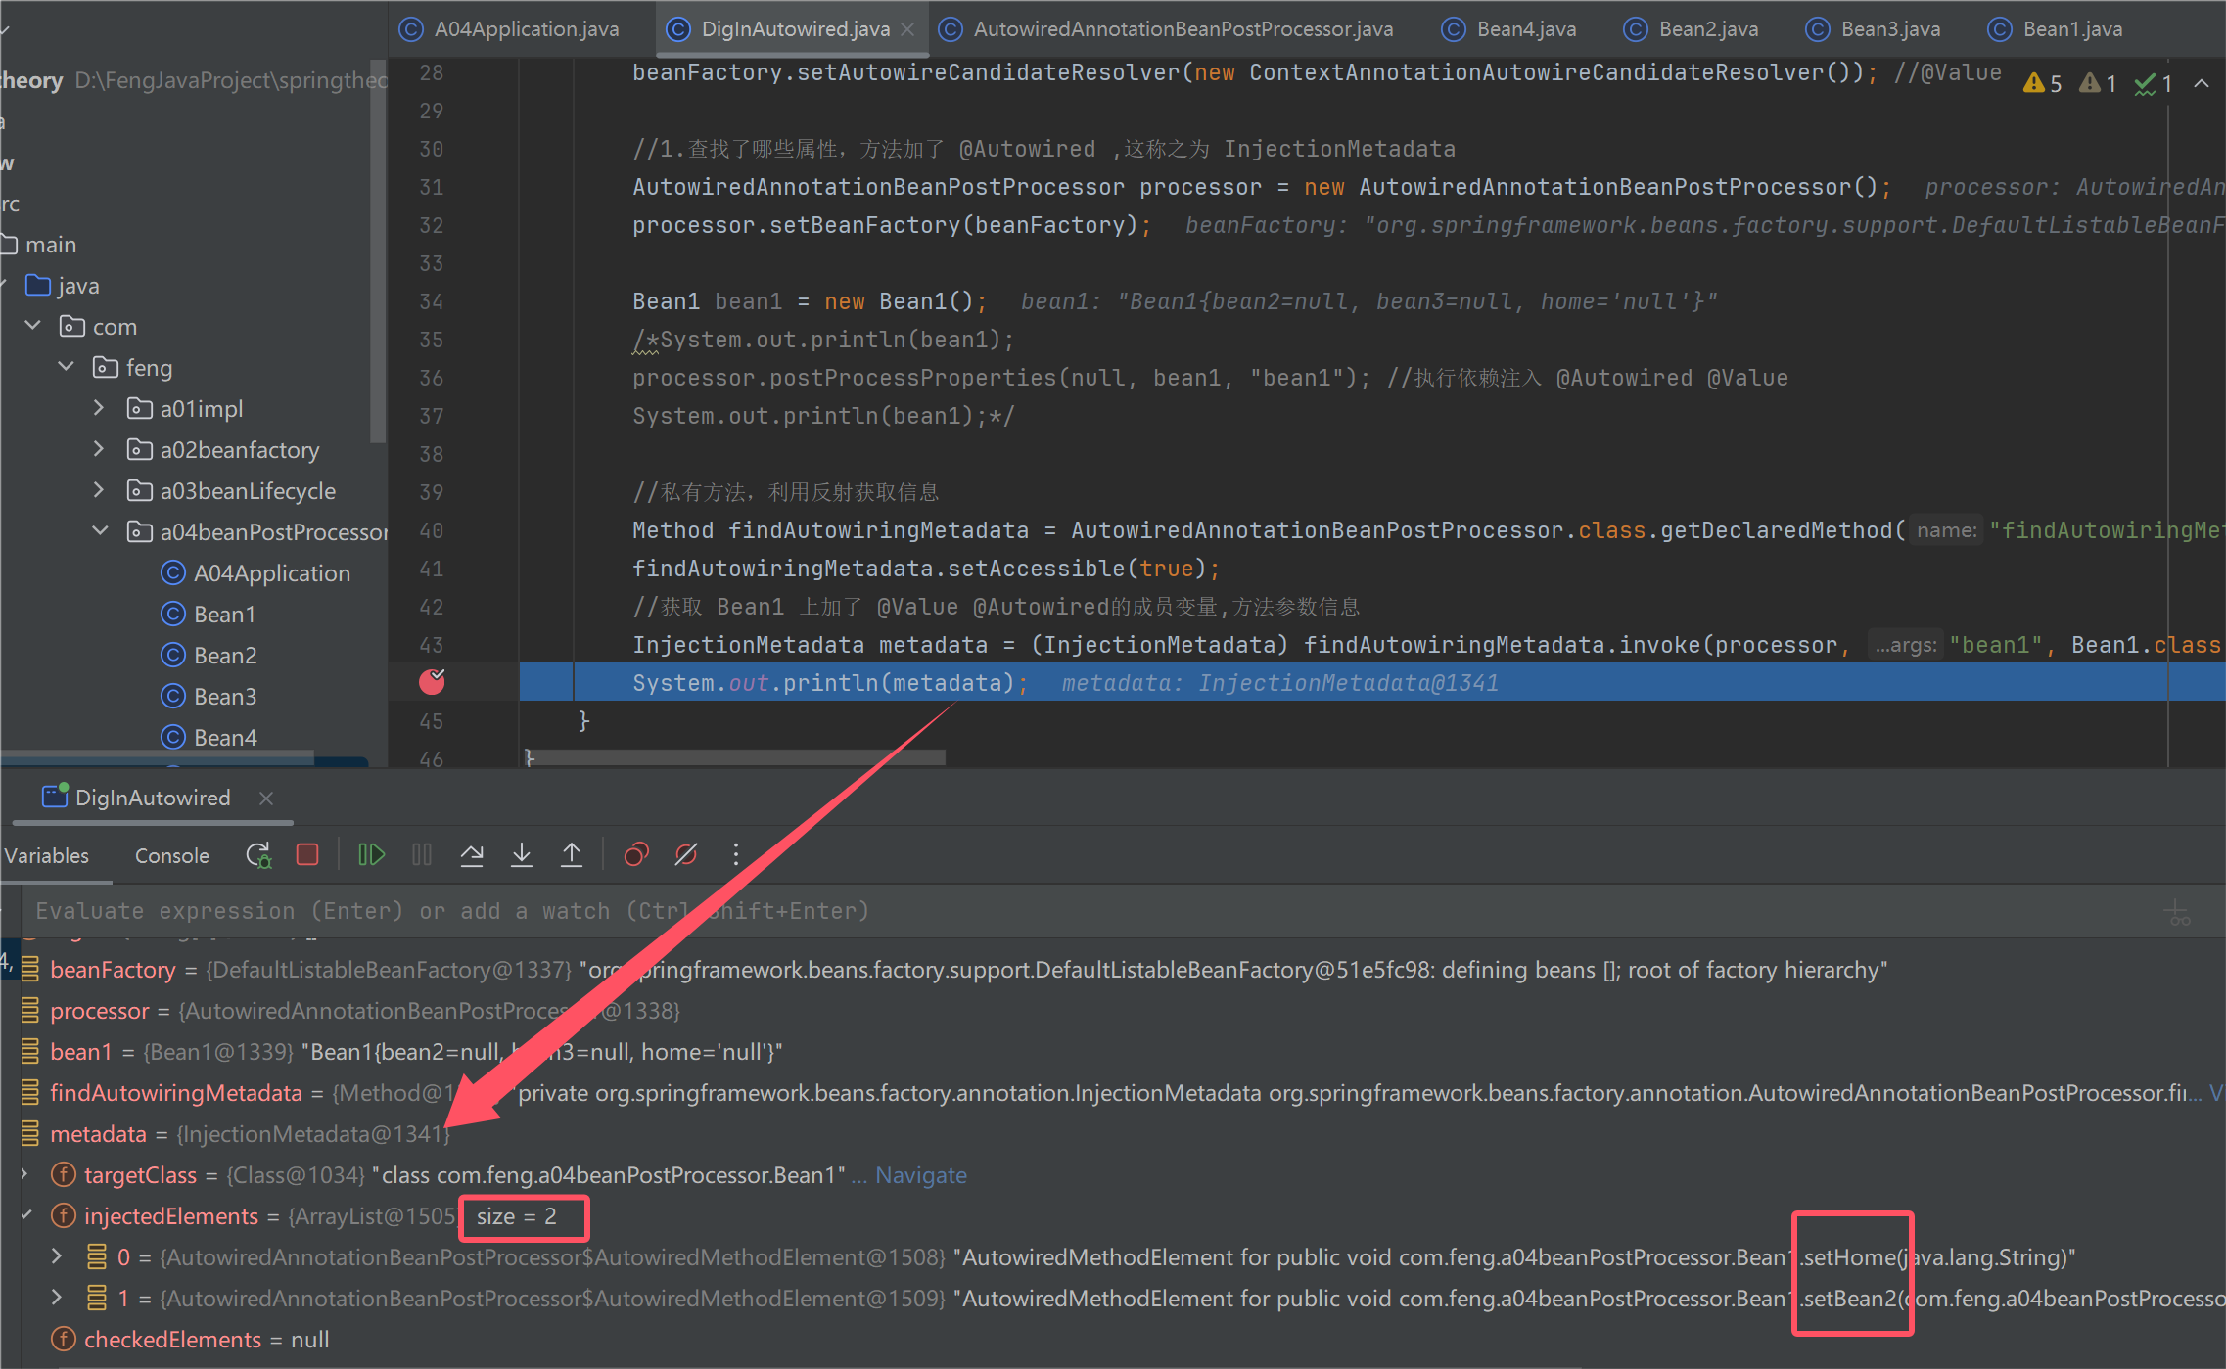Collapse the com package

33,325
